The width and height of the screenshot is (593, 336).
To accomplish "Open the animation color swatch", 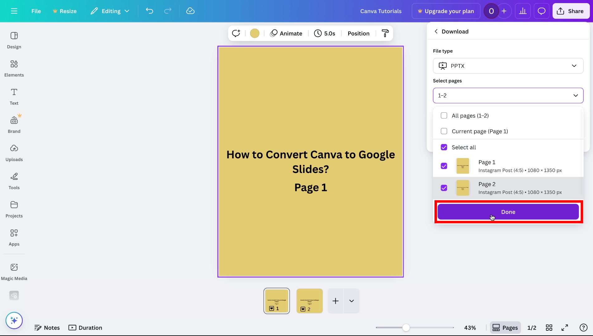I will [254, 33].
